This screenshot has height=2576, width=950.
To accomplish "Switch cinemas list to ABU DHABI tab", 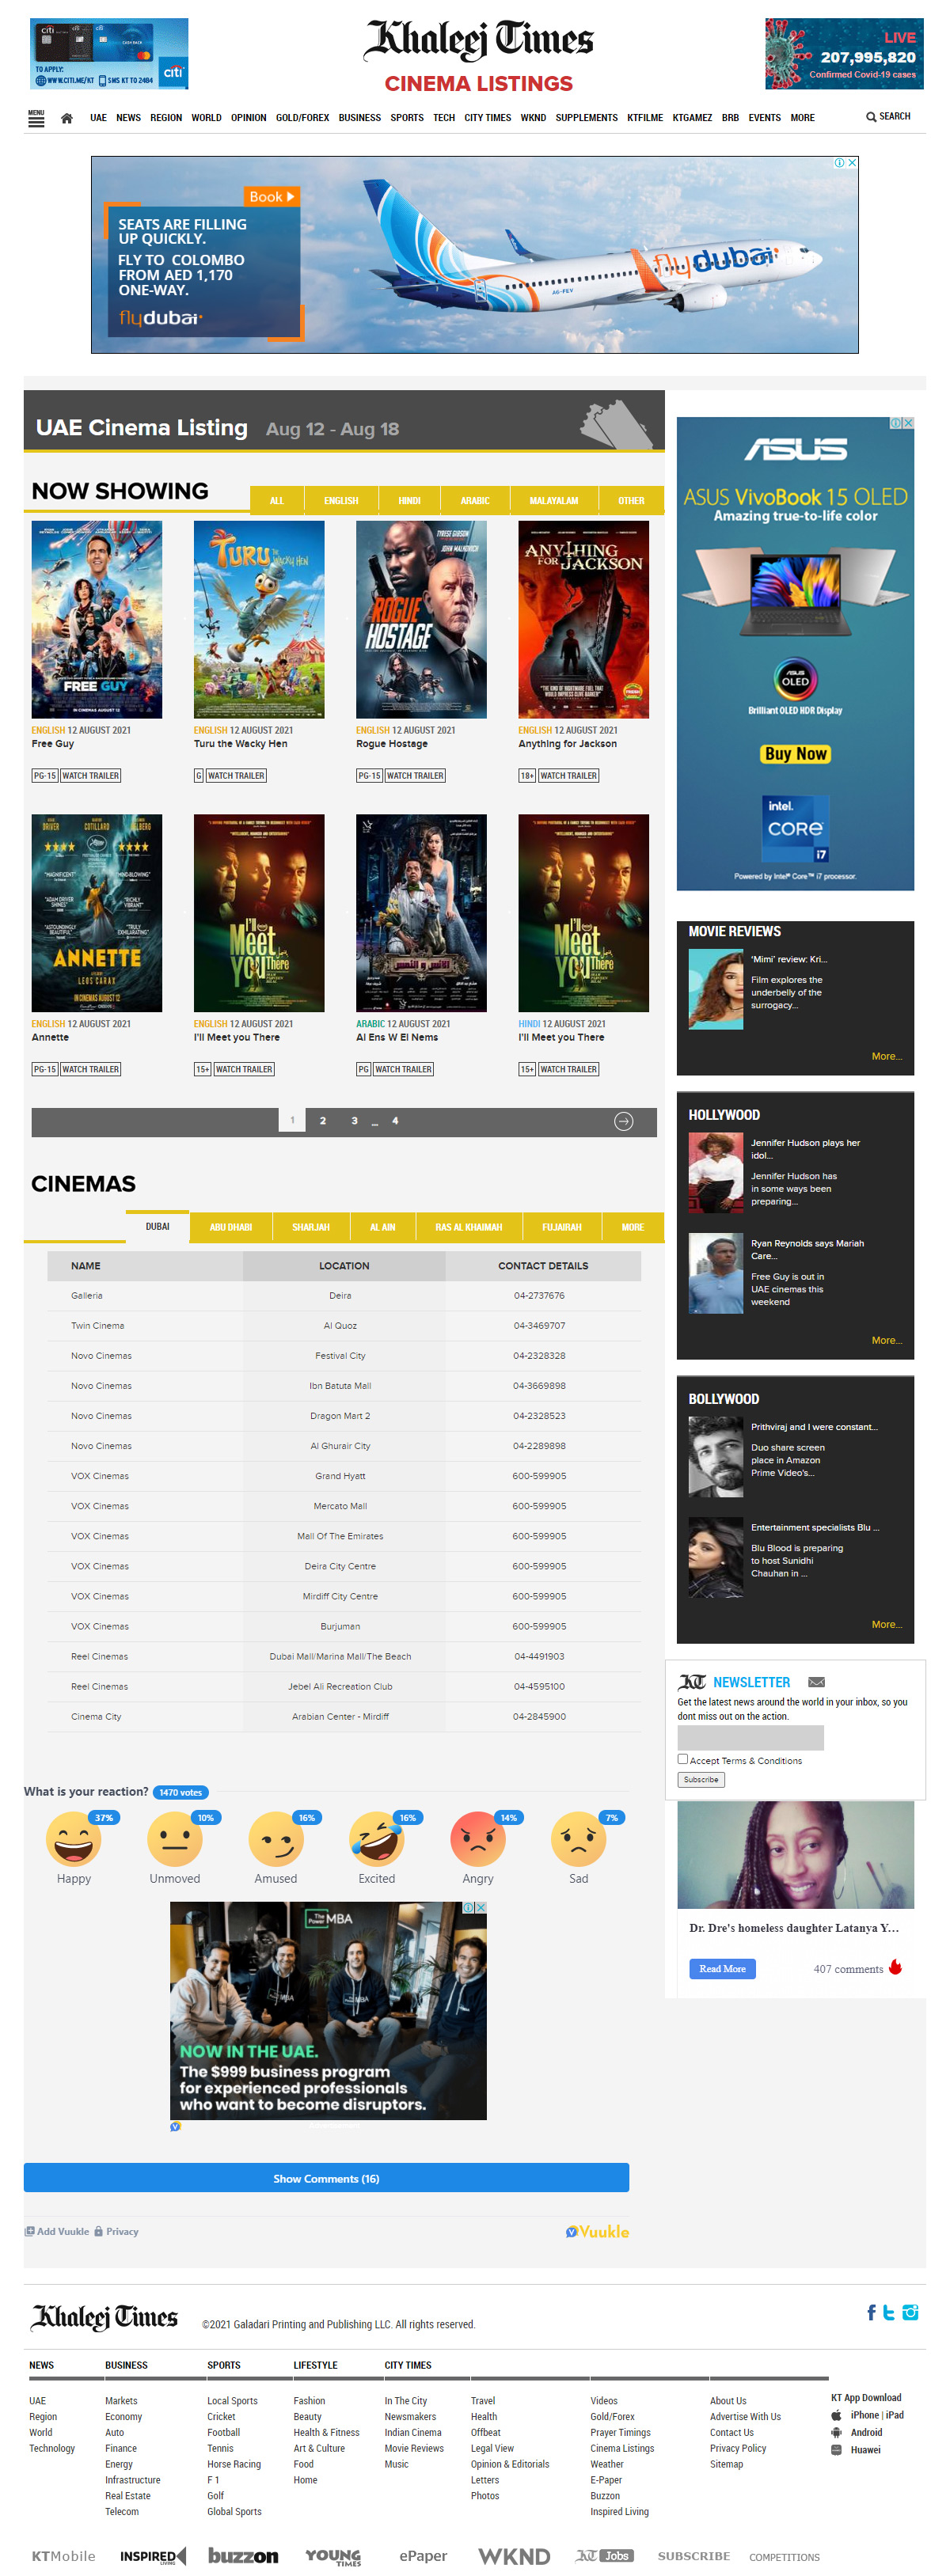I will pos(230,1227).
